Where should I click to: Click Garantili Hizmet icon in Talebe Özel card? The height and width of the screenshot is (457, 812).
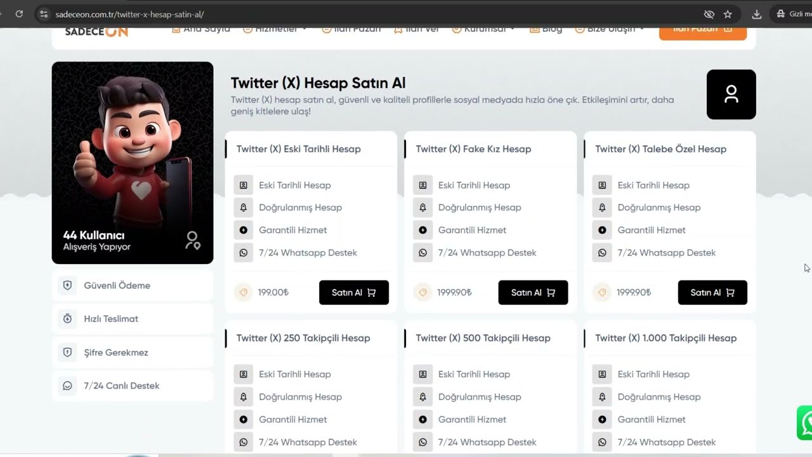click(x=603, y=230)
